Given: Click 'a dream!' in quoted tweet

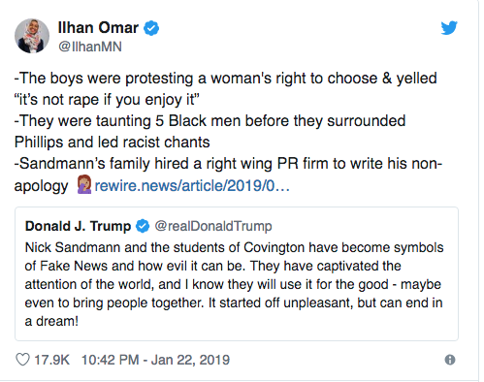Looking at the screenshot, I should tap(51, 321).
